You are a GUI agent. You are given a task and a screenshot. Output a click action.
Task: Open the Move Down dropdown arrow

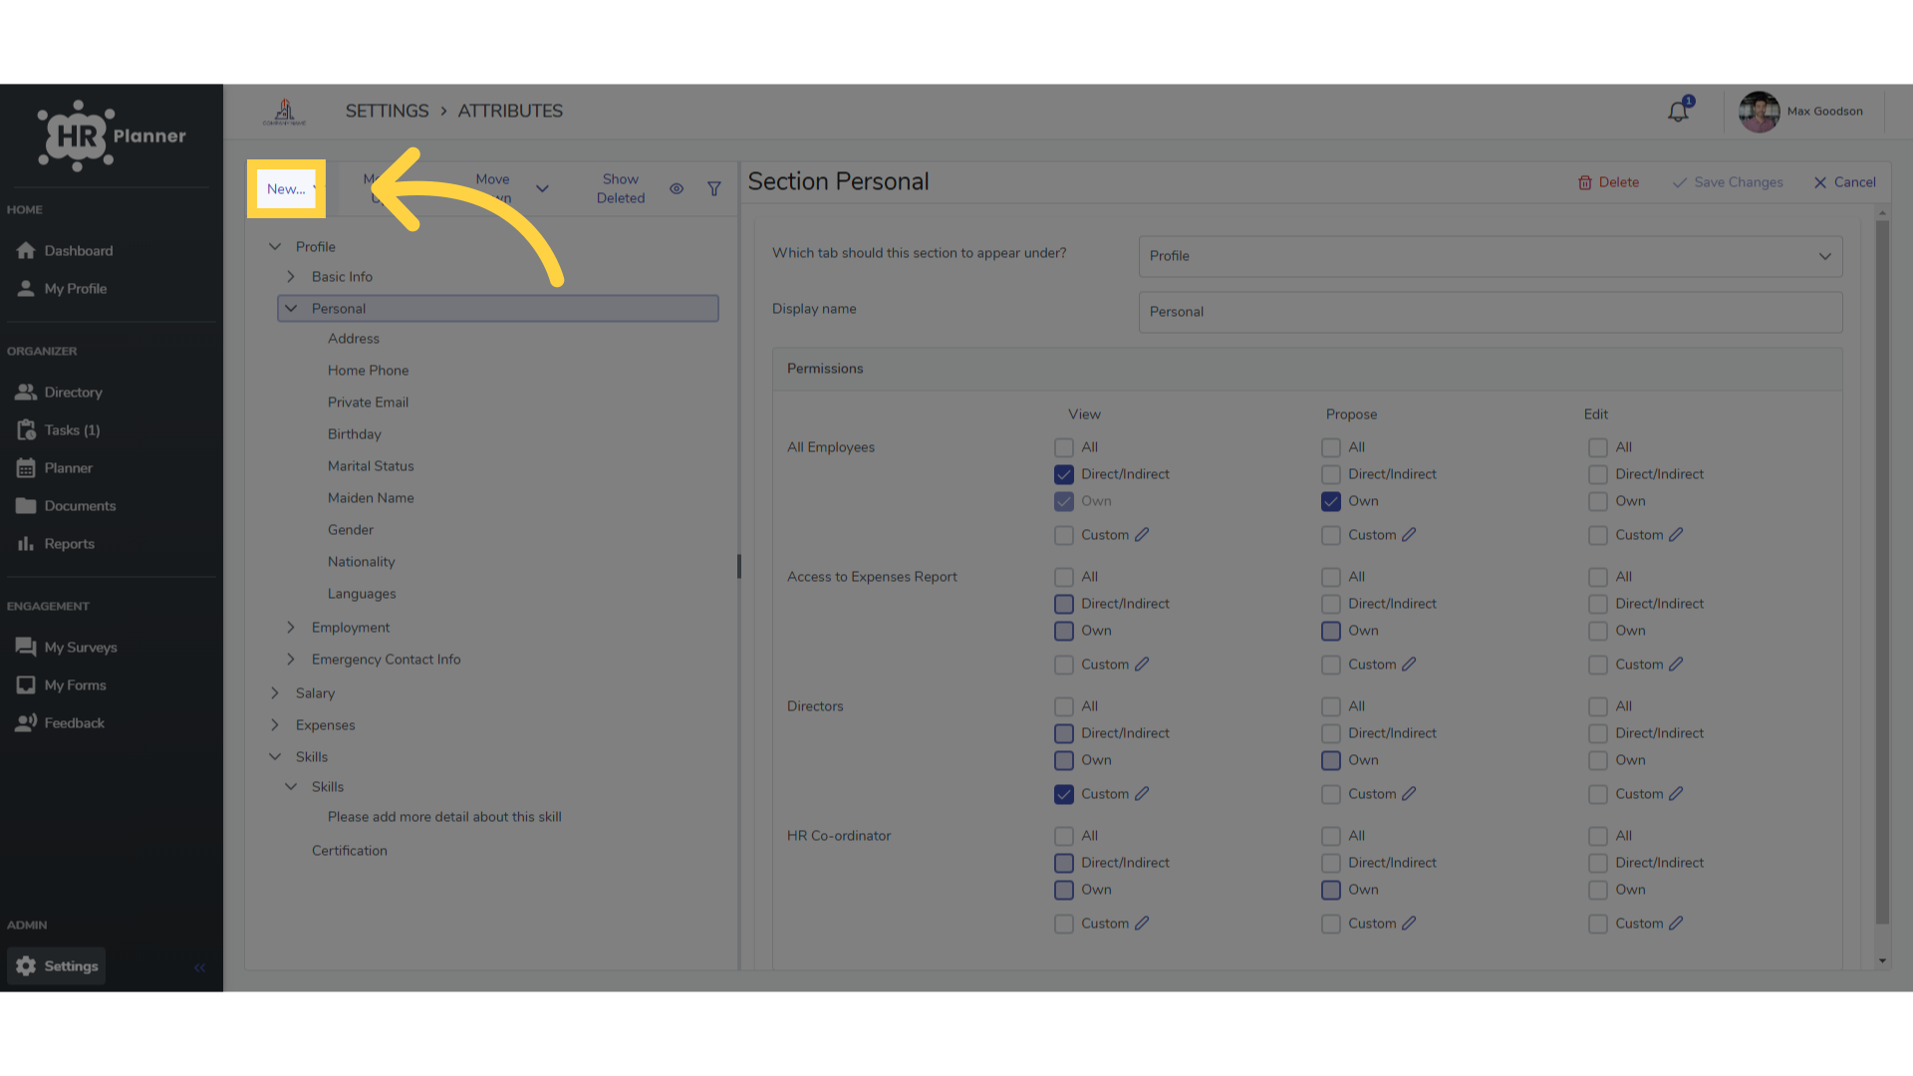pos(542,189)
